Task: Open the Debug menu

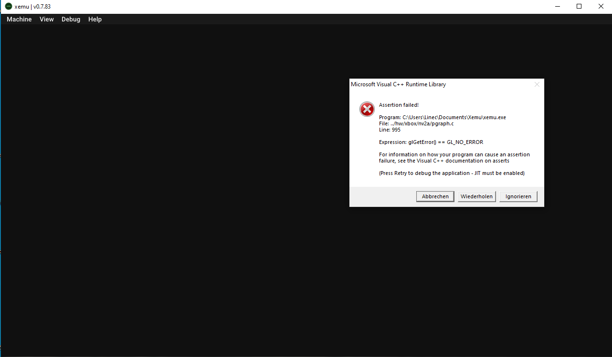Action: [71, 19]
